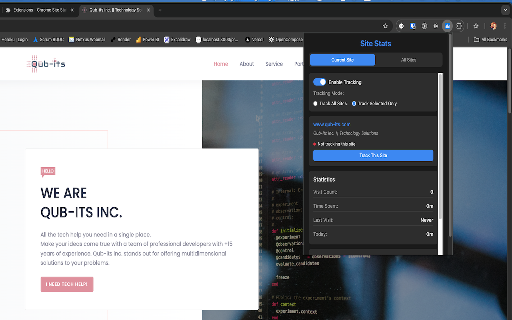The height and width of the screenshot is (320, 512).
Task: Click the Time Spent label
Action: pyautogui.click(x=326, y=206)
